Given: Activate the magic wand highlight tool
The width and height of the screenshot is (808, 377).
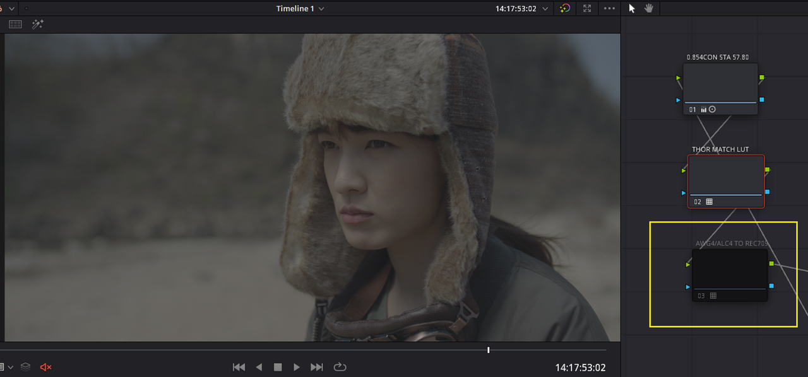Looking at the screenshot, I should (x=38, y=24).
